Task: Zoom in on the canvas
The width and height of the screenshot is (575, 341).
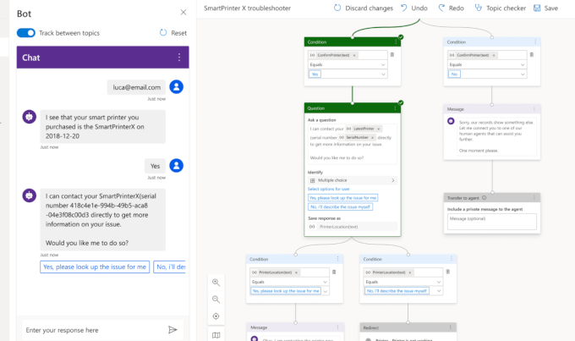Action: pos(216,283)
